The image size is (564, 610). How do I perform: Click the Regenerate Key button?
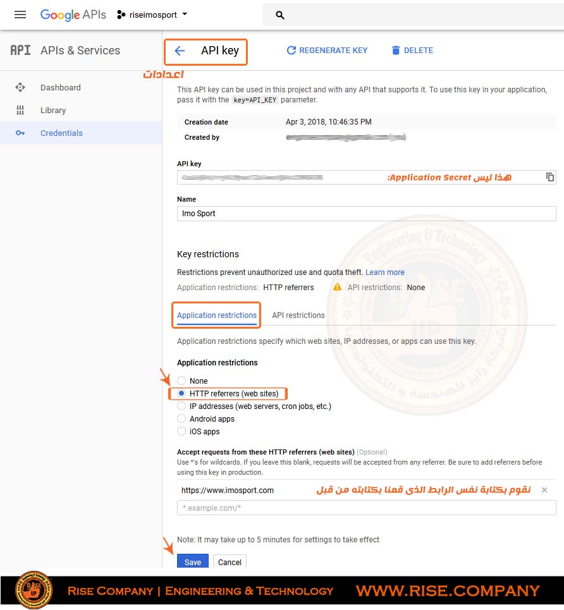pos(327,50)
